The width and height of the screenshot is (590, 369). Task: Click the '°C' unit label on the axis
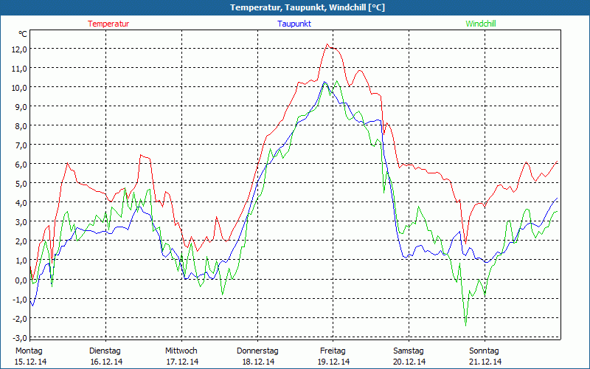(x=23, y=34)
